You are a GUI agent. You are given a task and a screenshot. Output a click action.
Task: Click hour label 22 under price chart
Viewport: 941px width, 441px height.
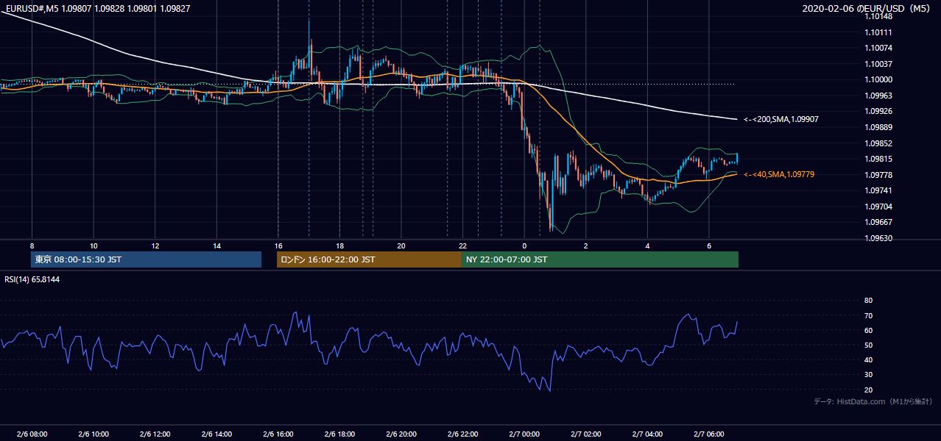(x=462, y=245)
